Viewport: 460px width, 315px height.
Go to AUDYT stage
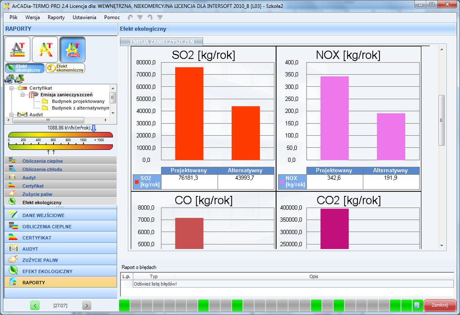coord(61,248)
